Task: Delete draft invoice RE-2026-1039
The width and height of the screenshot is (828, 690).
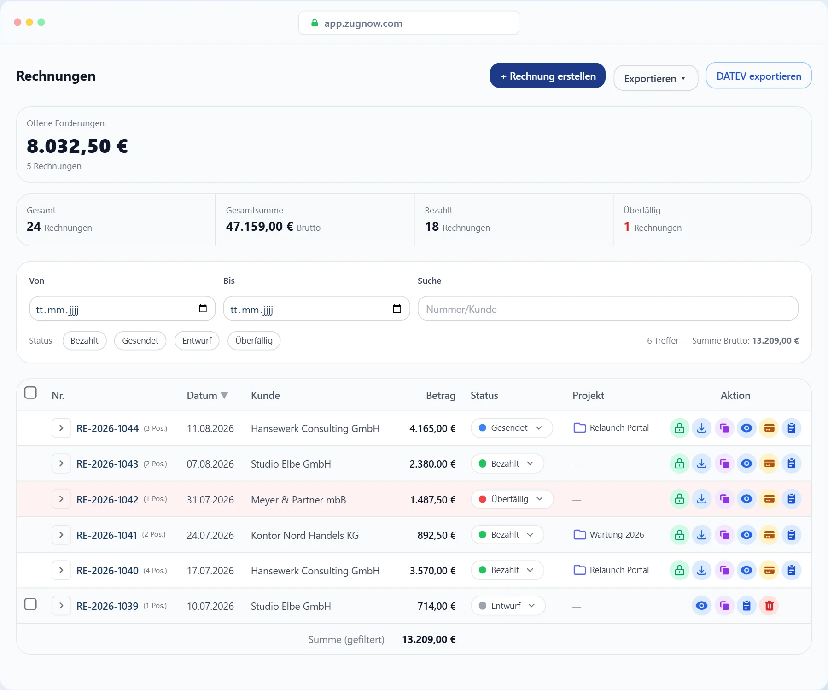Action: pyautogui.click(x=769, y=606)
